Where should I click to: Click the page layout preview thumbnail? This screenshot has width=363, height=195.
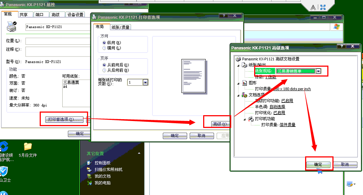click(194, 76)
